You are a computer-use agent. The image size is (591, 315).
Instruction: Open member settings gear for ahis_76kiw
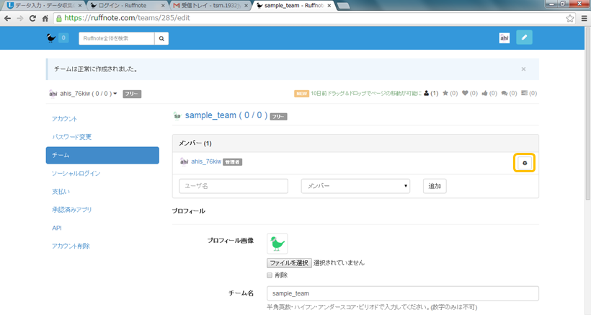pyautogui.click(x=524, y=163)
